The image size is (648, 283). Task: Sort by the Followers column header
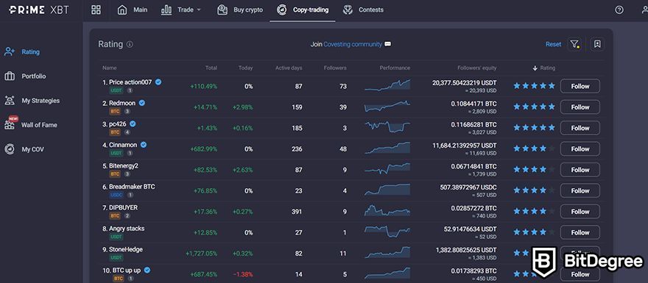coord(335,68)
